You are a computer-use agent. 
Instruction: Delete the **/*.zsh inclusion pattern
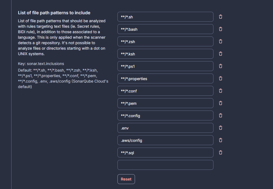221,41
